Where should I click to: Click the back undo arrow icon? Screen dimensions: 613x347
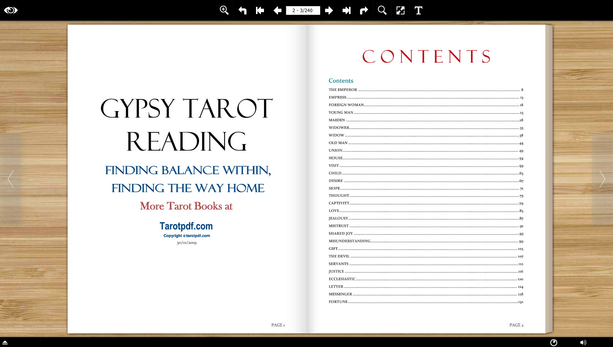click(242, 10)
